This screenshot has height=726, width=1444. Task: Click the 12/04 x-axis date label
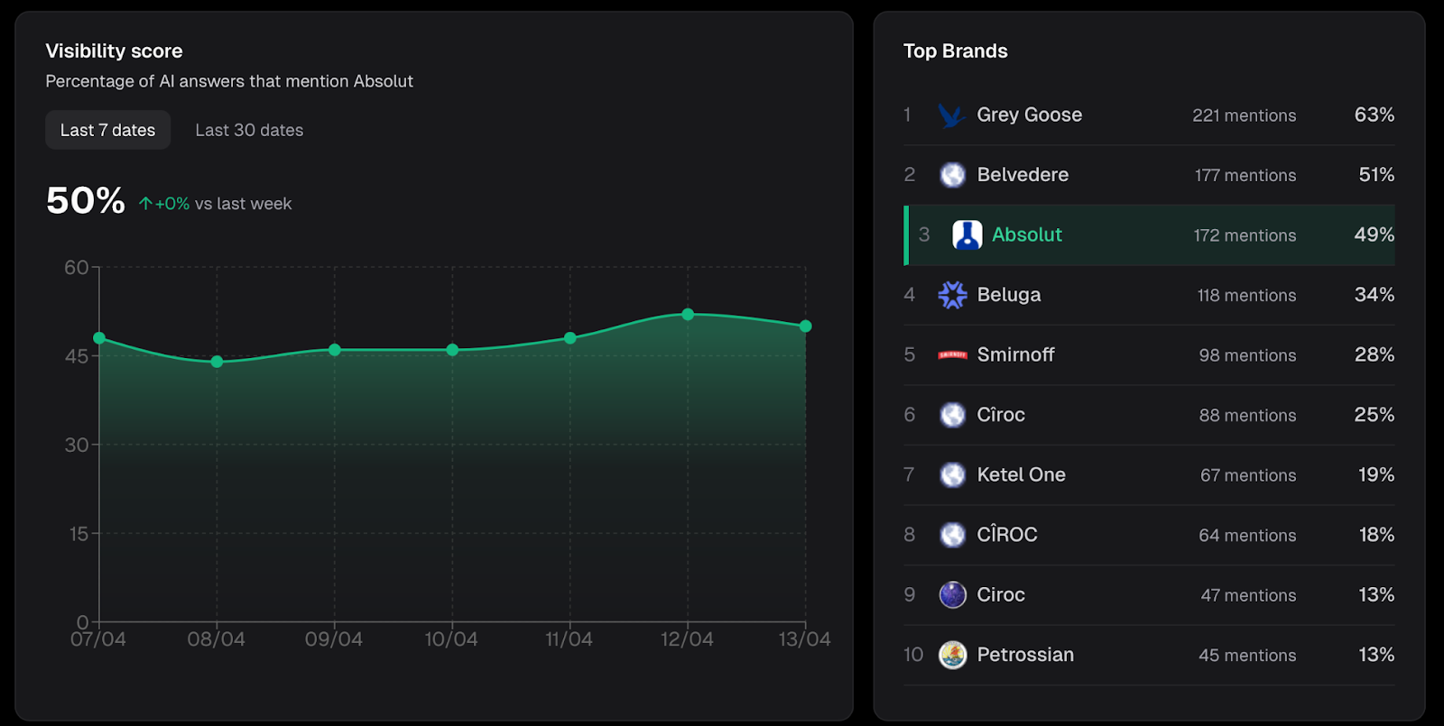click(x=687, y=639)
